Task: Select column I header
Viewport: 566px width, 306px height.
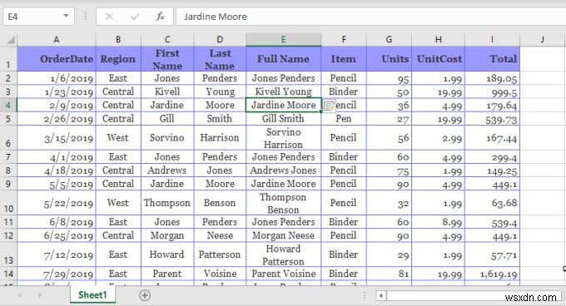Action: point(492,40)
